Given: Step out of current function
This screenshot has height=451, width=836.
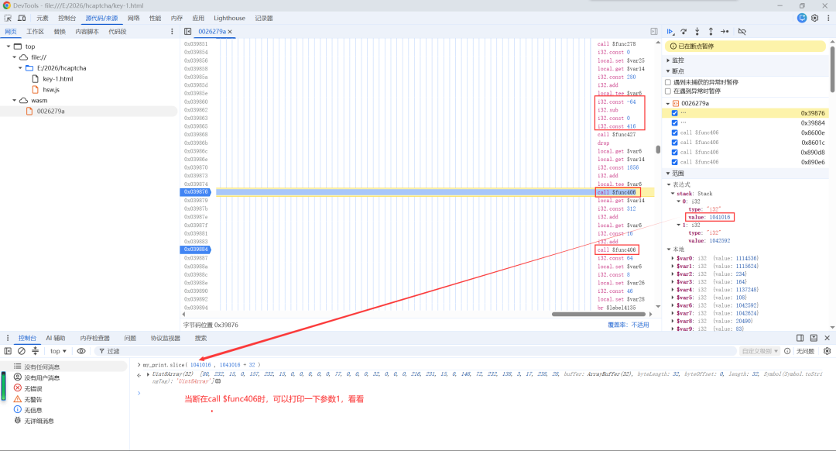Looking at the screenshot, I should [x=711, y=32].
